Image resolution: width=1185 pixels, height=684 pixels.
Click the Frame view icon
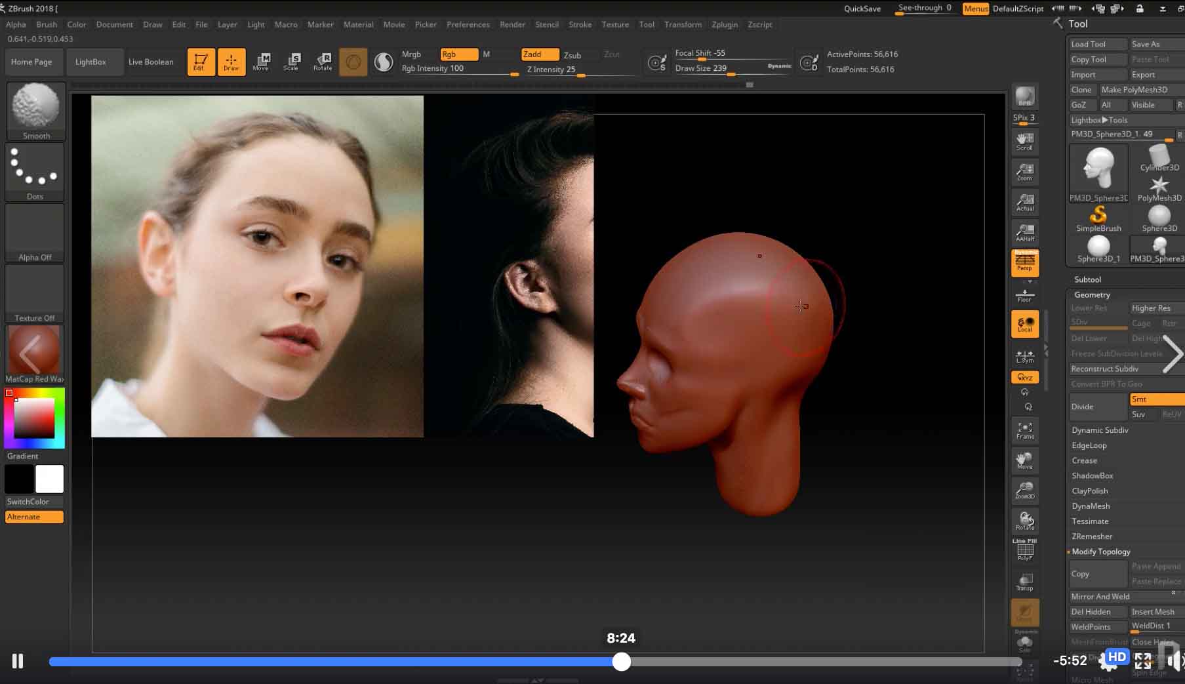pyautogui.click(x=1025, y=430)
